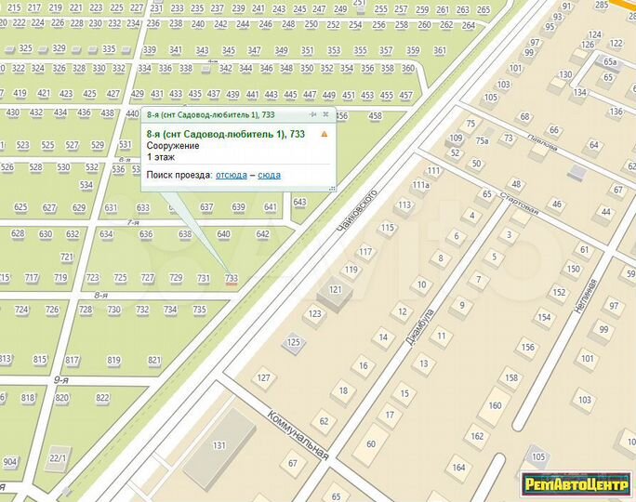Select highlighted building 733 on map
The height and width of the screenshot is (502, 636).
pos(232,279)
